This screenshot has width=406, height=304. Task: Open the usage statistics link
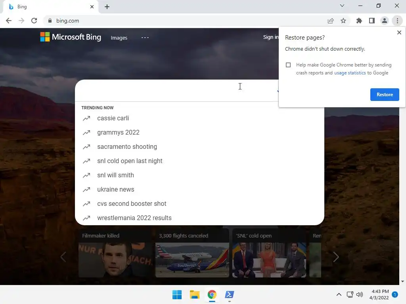(350, 73)
